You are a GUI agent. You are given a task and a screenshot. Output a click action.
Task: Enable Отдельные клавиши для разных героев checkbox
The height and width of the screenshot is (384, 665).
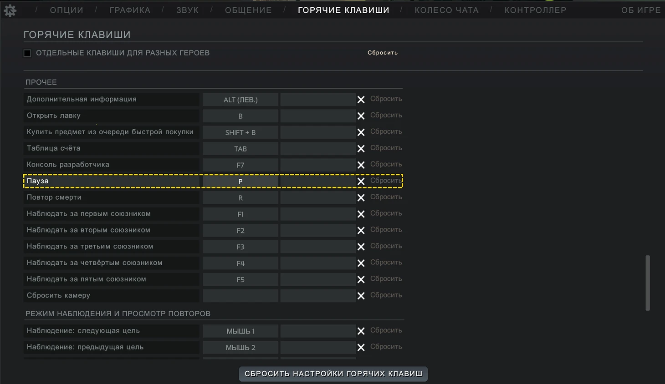coord(27,53)
